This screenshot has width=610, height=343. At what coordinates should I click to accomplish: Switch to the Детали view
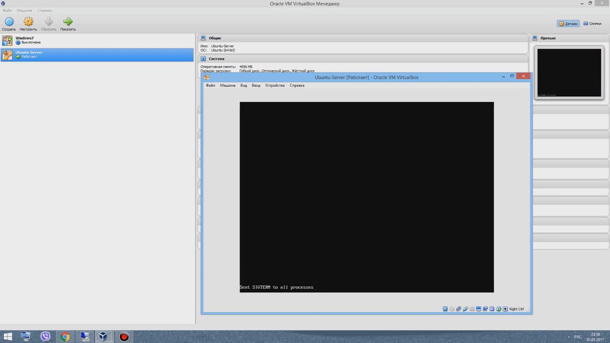pos(568,23)
